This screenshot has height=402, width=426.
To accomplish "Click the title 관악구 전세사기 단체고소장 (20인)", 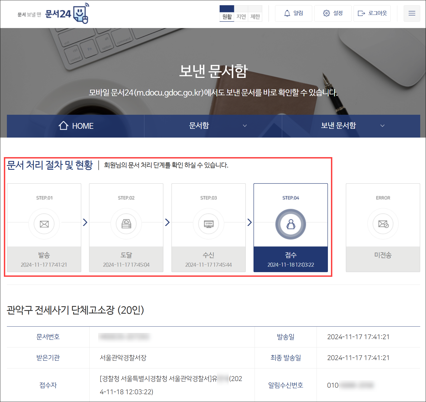I will pos(75,310).
